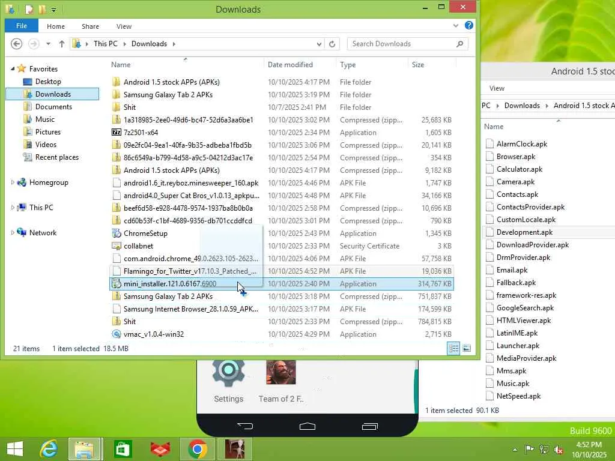The image size is (615, 461).
Task: Refresh the Downloads folder
Action: pyautogui.click(x=332, y=44)
